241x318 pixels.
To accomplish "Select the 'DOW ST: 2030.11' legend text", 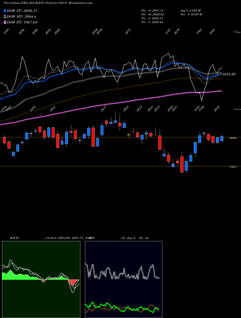I will [22, 11].
